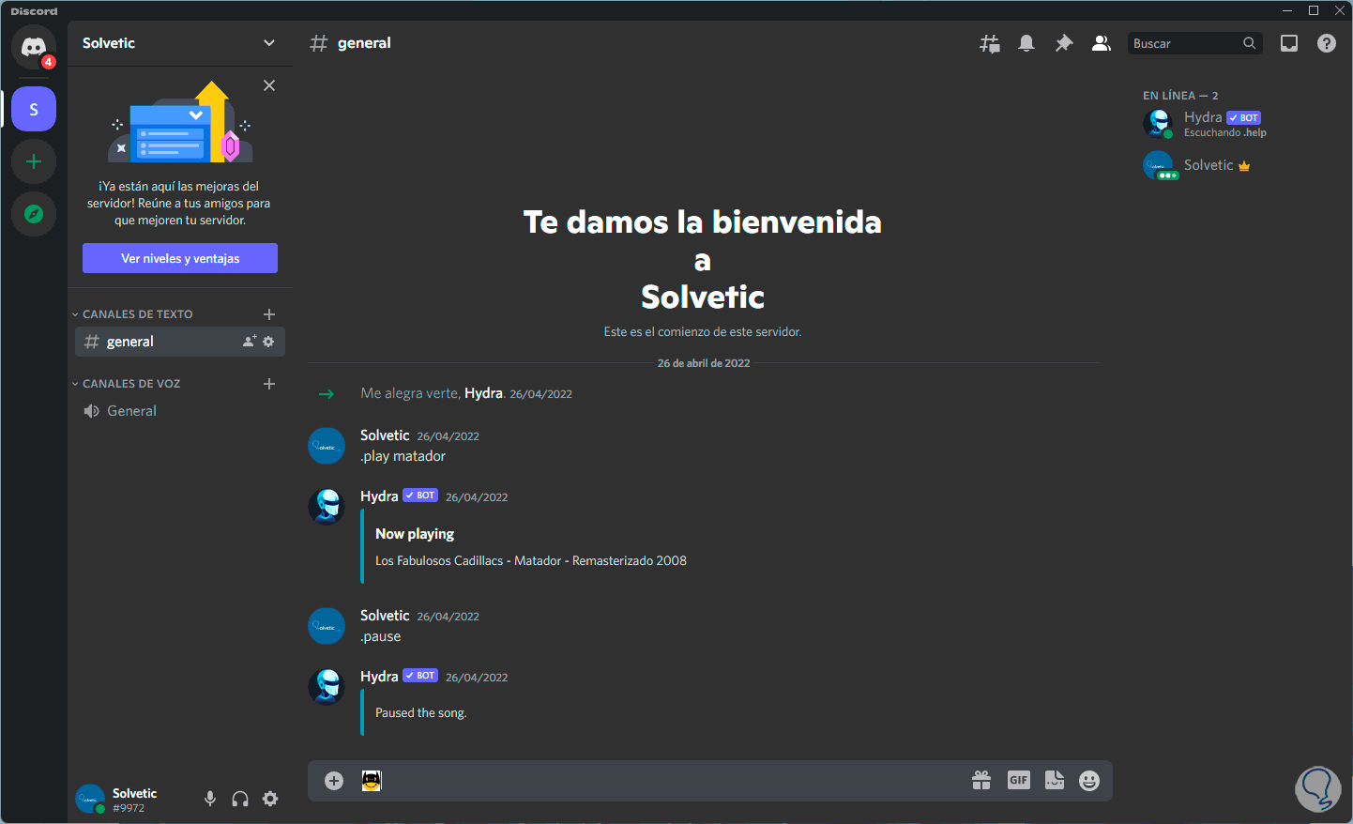Attach a file with plus button
Screen dimensions: 1353x824
coord(334,781)
